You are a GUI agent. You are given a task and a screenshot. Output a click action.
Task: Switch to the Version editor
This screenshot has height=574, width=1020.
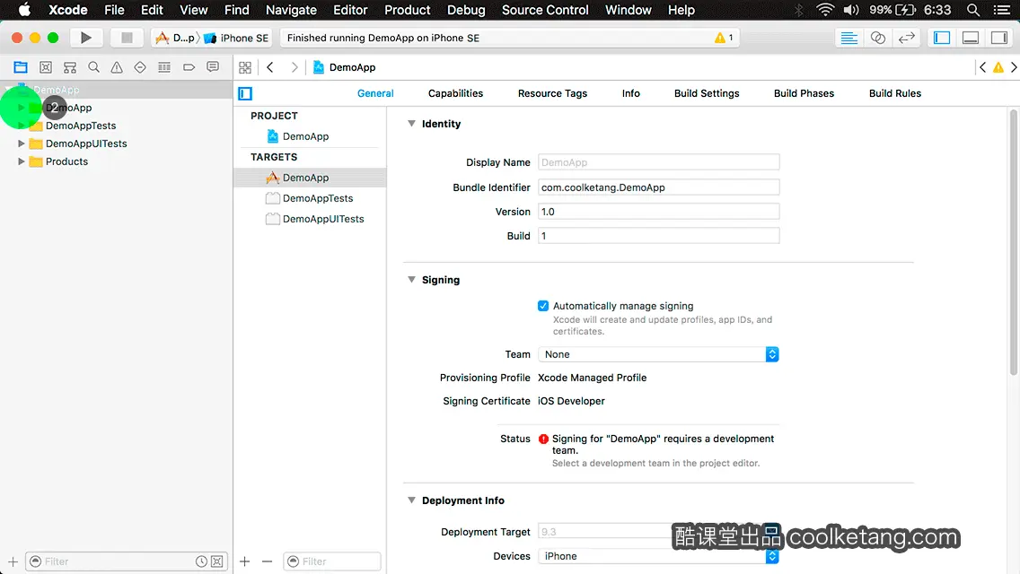pos(906,38)
